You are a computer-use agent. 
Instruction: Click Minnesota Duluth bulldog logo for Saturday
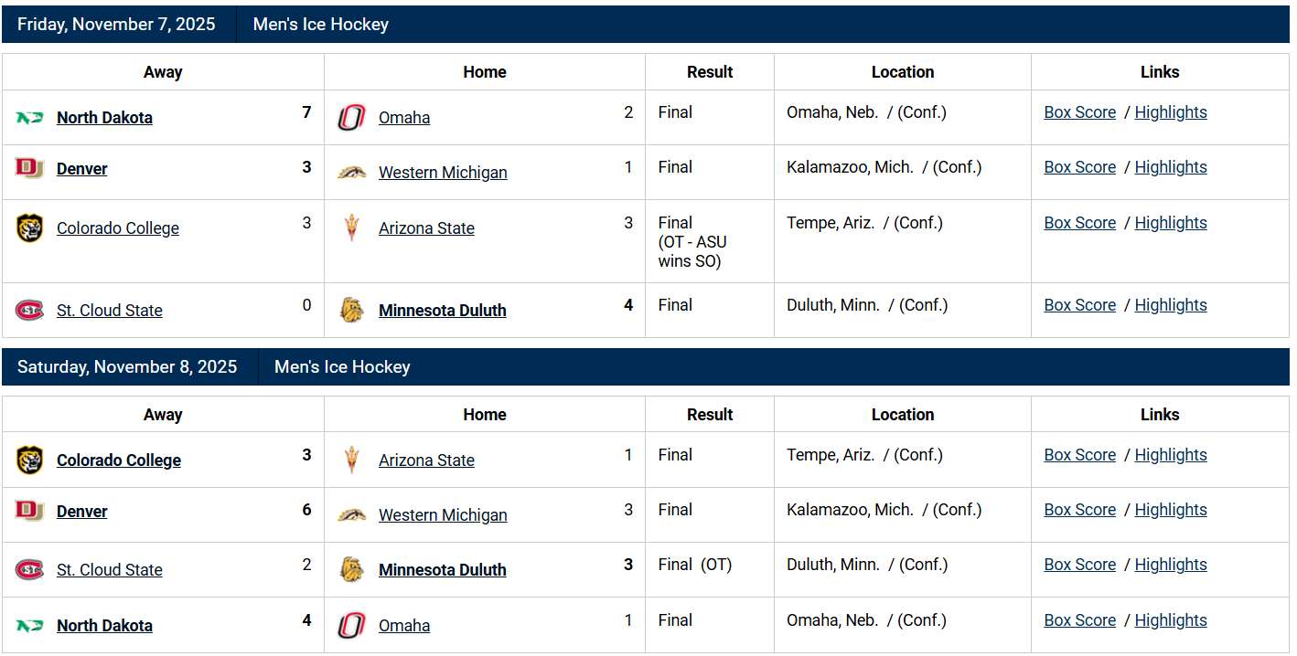point(351,570)
